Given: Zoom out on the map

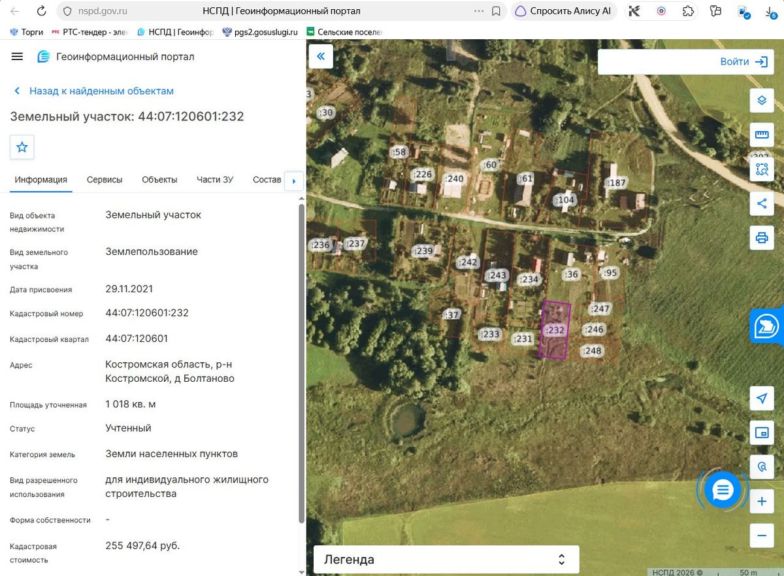Looking at the screenshot, I should click(762, 535).
